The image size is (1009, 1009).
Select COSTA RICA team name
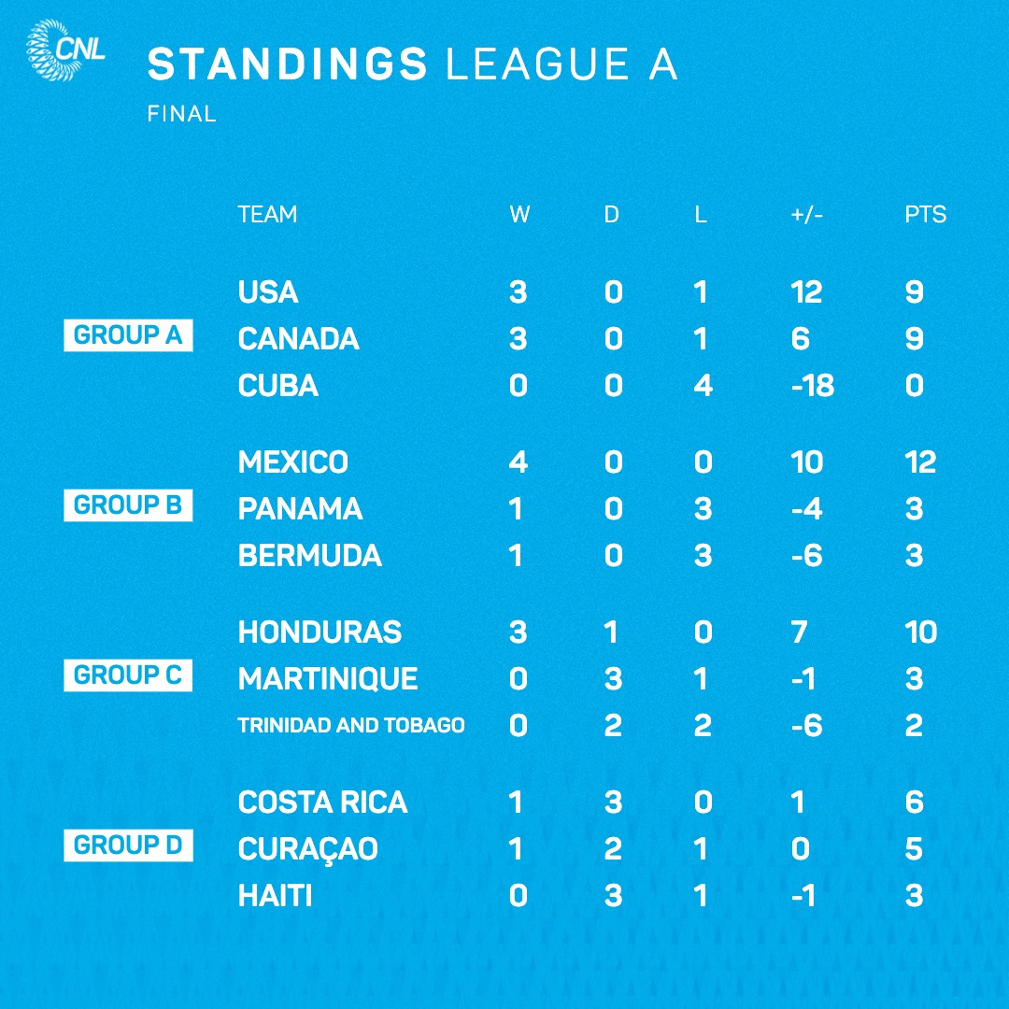(322, 802)
